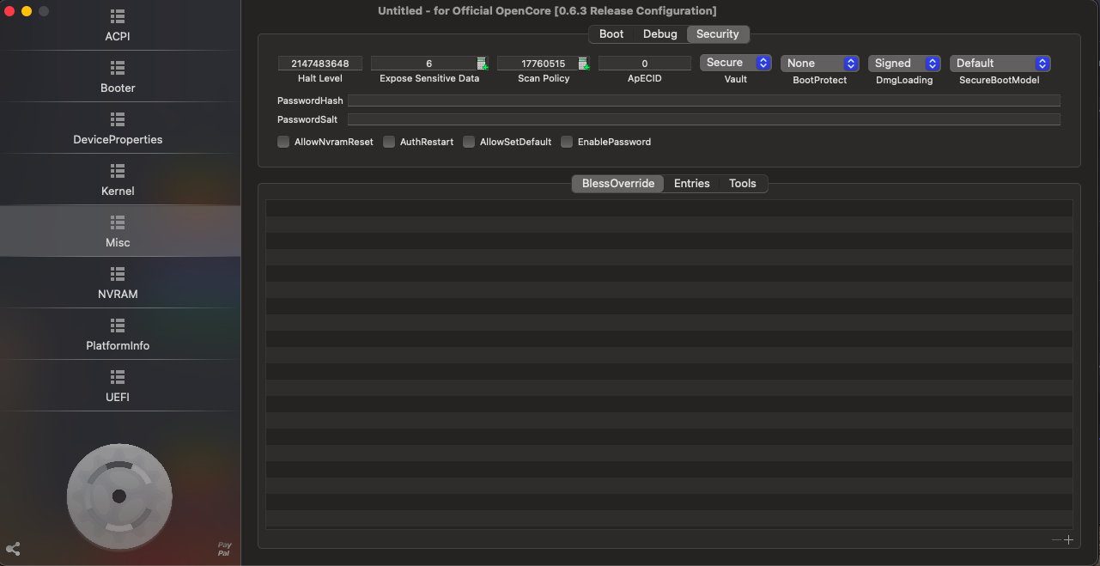
Task: Enable AllowSetDefault checkbox
Action: [x=469, y=142]
